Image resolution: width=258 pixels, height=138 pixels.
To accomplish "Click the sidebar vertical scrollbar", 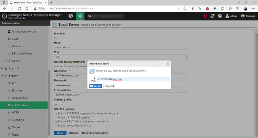I will (49, 103).
